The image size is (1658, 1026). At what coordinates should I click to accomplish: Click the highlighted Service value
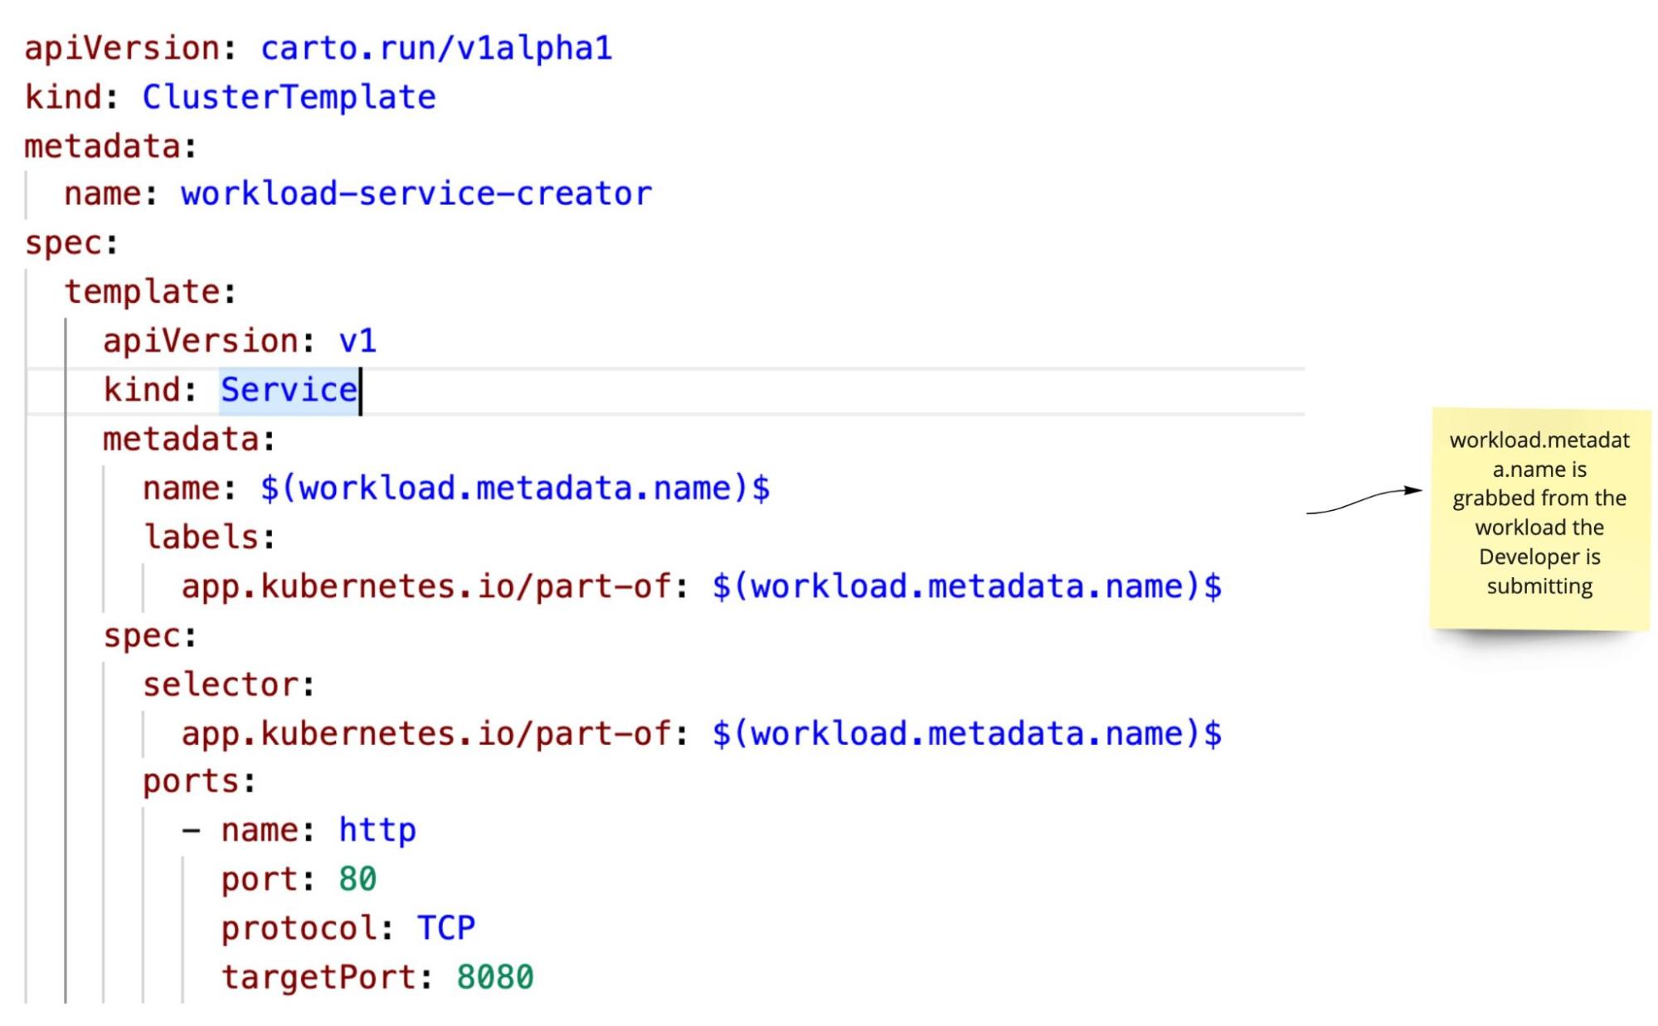(x=289, y=390)
